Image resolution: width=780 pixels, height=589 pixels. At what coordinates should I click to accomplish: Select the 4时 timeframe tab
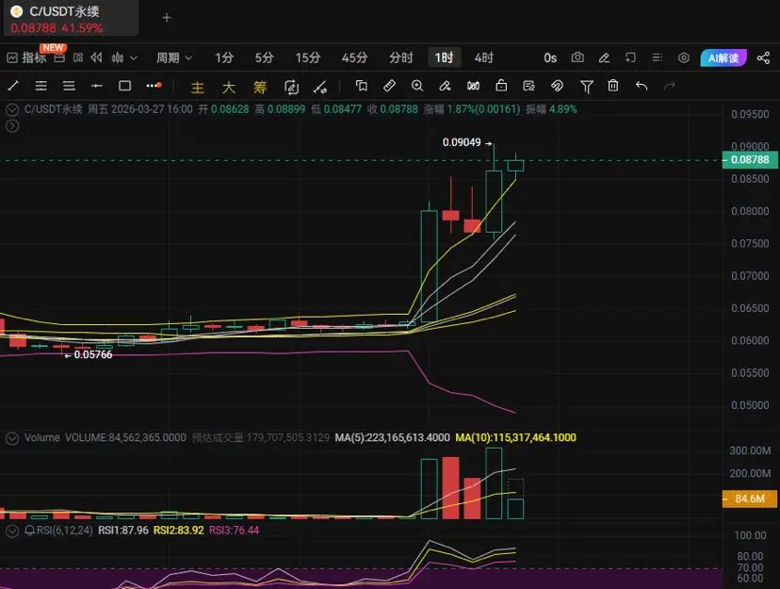[x=483, y=57]
